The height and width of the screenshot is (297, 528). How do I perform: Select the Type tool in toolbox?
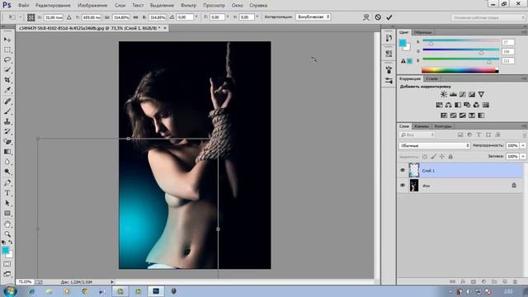coord(7,193)
